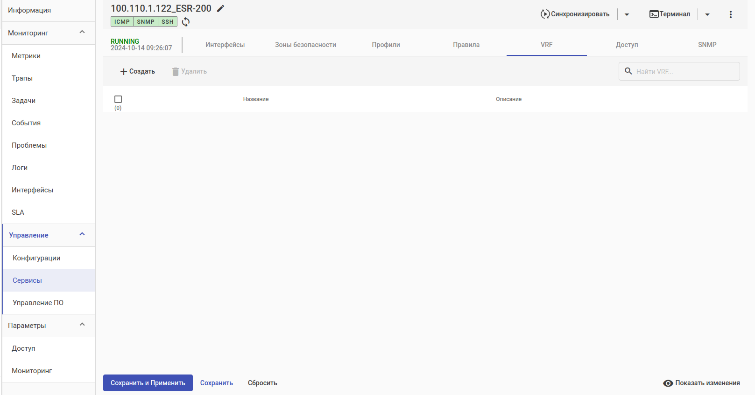This screenshot has width=755, height=395.
Task: Click the Удалить button
Action: click(x=190, y=71)
